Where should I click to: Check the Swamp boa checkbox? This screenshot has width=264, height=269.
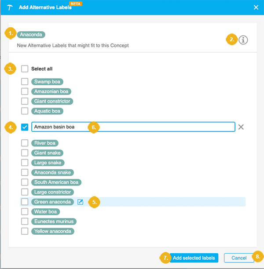point(25,81)
